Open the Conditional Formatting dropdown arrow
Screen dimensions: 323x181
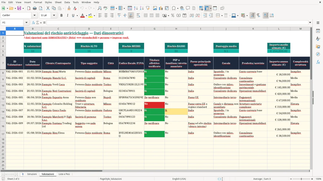247,16
